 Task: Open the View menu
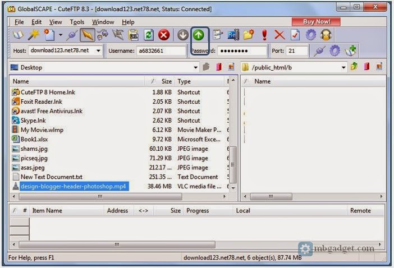(56, 22)
